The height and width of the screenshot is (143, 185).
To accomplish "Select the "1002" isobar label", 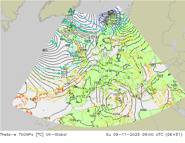I will (73, 56).
